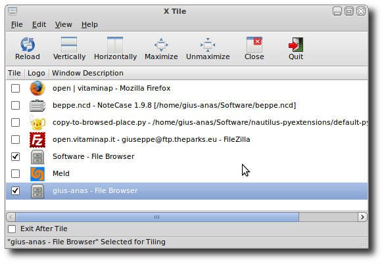Check the FileZilla tile checkbox
Image resolution: width=384 pixels, height=264 pixels.
click(x=15, y=139)
